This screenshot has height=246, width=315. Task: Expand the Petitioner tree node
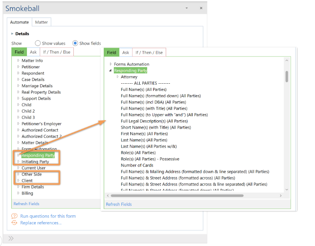(18, 67)
